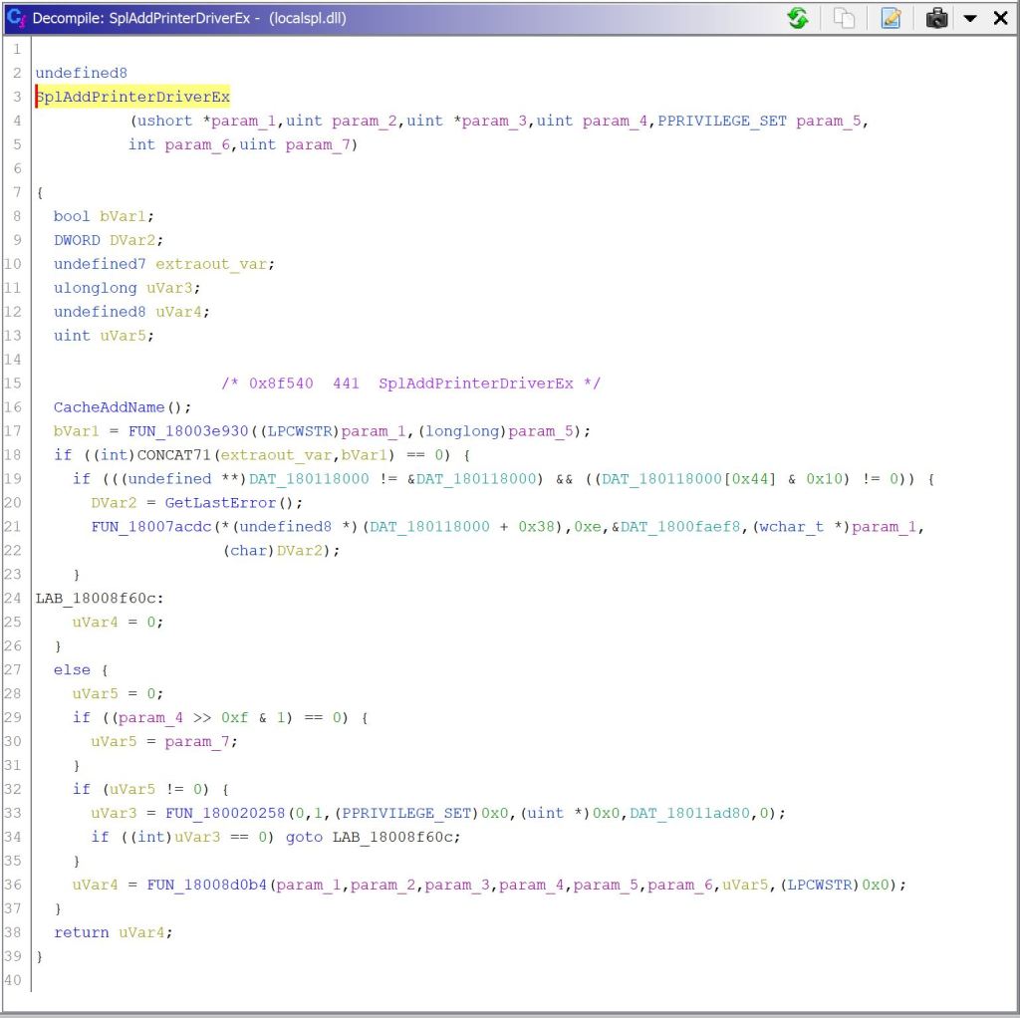The height and width of the screenshot is (1018, 1020).
Task: Click the FUN_180020258 function reference
Action: point(213,814)
